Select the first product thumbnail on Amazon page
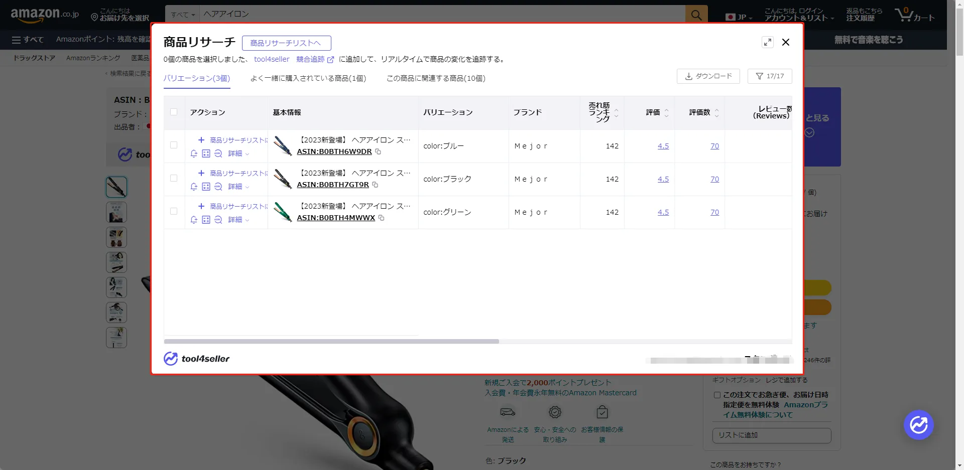Image resolution: width=964 pixels, height=470 pixels. [116, 187]
